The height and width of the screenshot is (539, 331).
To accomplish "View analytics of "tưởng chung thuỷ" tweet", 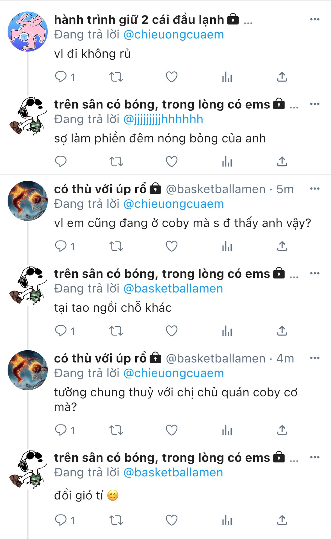I will [227, 430].
